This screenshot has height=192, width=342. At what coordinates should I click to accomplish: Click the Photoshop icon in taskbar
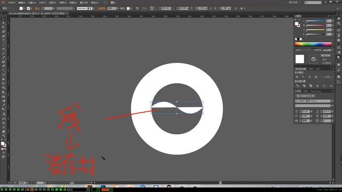(103, 187)
